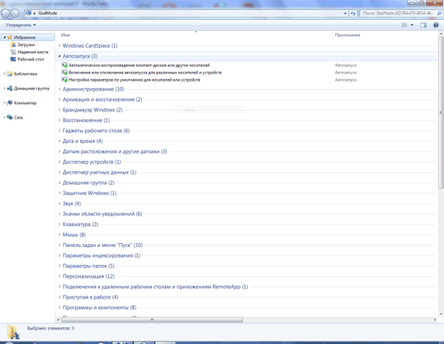Click the Параметры папок (5) header
Viewport: 444px width, 344px height.
[88, 266]
